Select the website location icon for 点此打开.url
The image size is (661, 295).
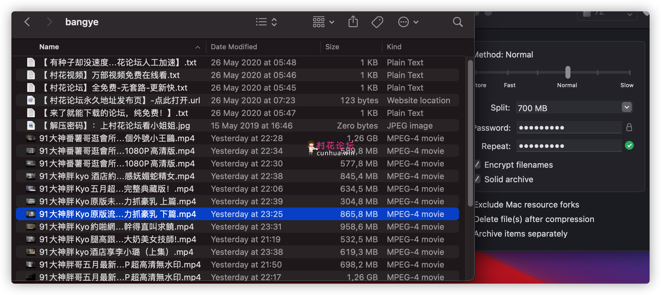coord(31,100)
